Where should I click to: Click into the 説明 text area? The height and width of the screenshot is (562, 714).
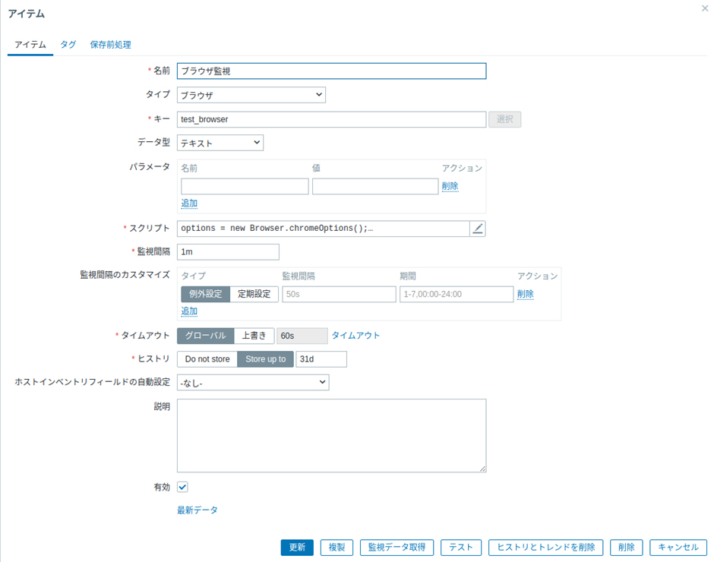[331, 435]
